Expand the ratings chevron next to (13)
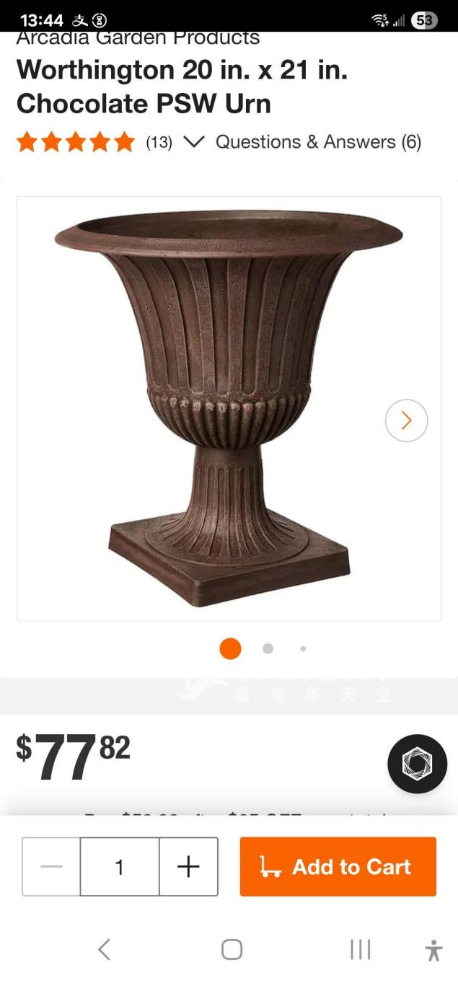This screenshot has height=983, width=458. (194, 141)
